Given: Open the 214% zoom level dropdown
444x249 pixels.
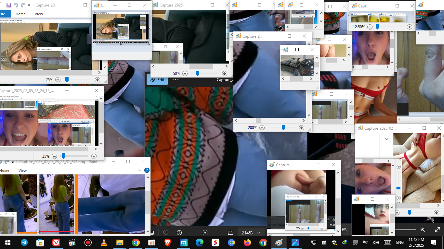Looking at the screenshot, I should pyautogui.click(x=251, y=233).
